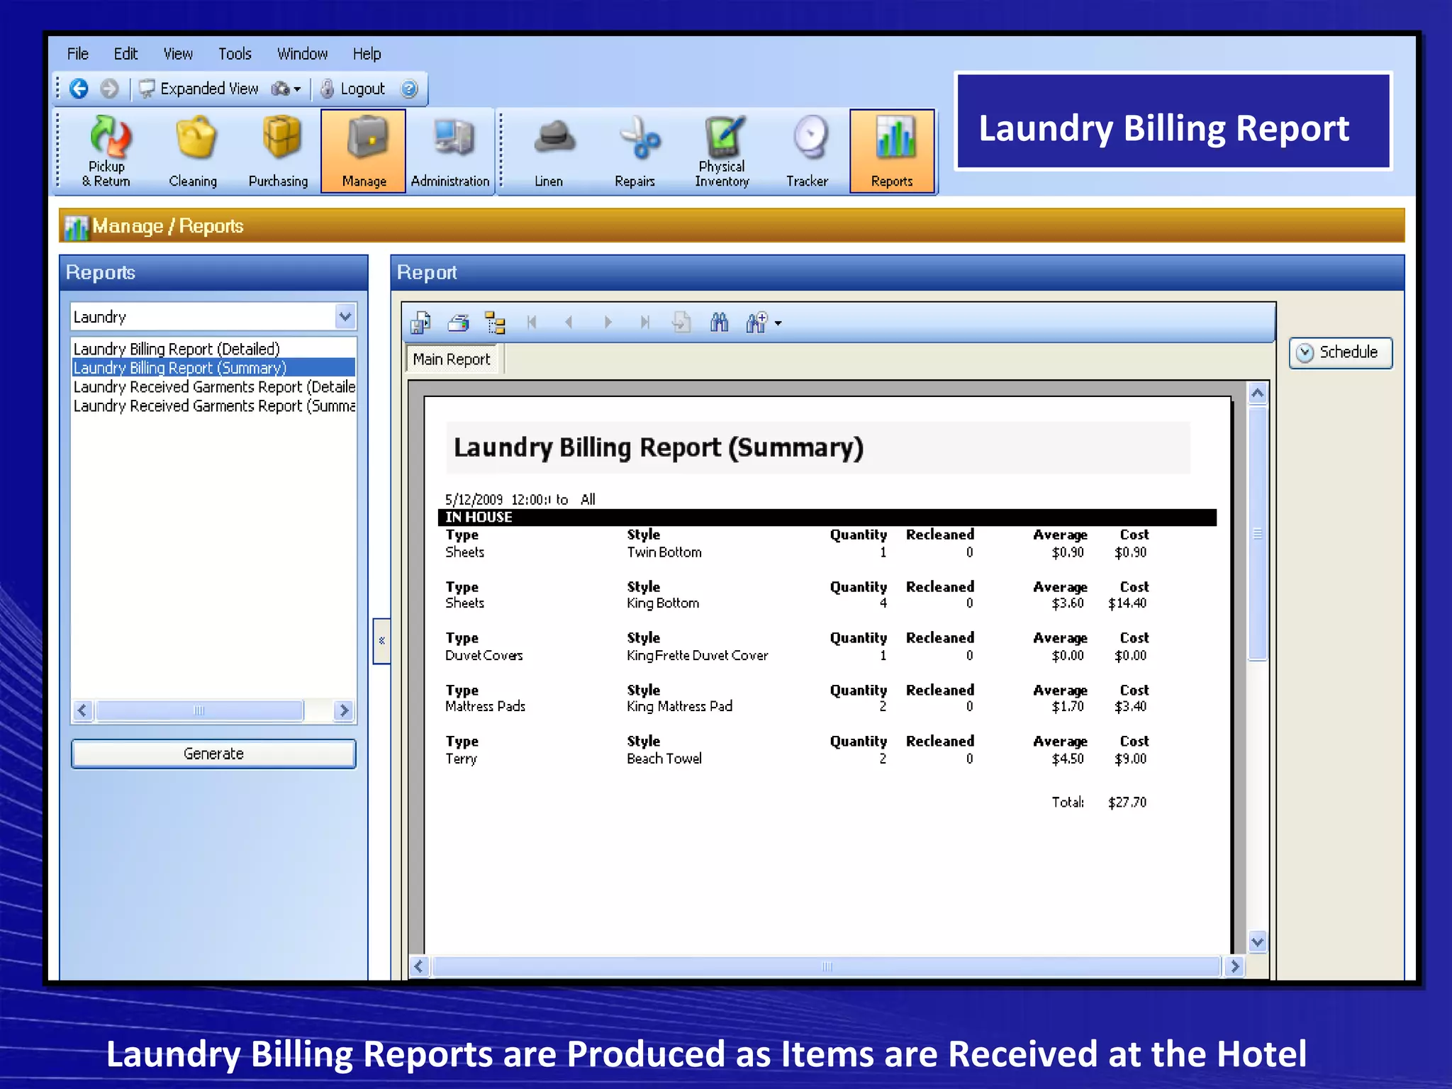Click report list scroll right arrow

(344, 710)
